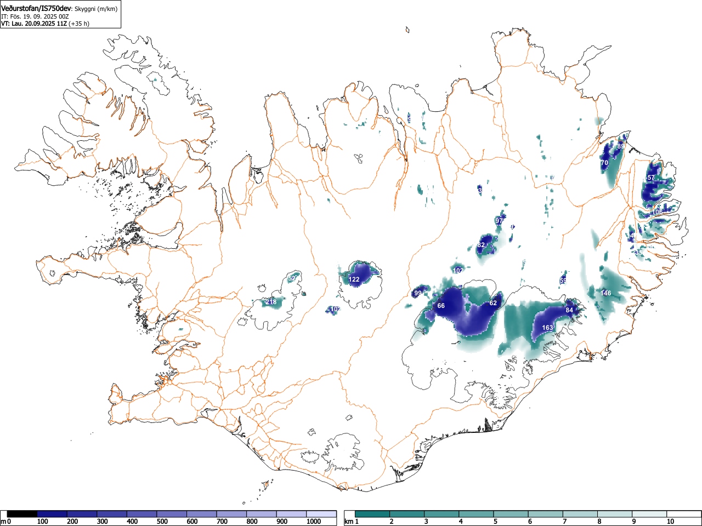Click the 52 value label near 218

[292, 278]
